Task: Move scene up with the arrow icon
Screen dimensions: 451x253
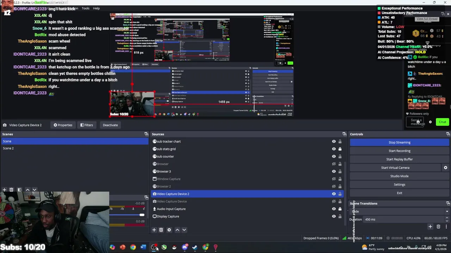Action: pyautogui.click(x=27, y=190)
